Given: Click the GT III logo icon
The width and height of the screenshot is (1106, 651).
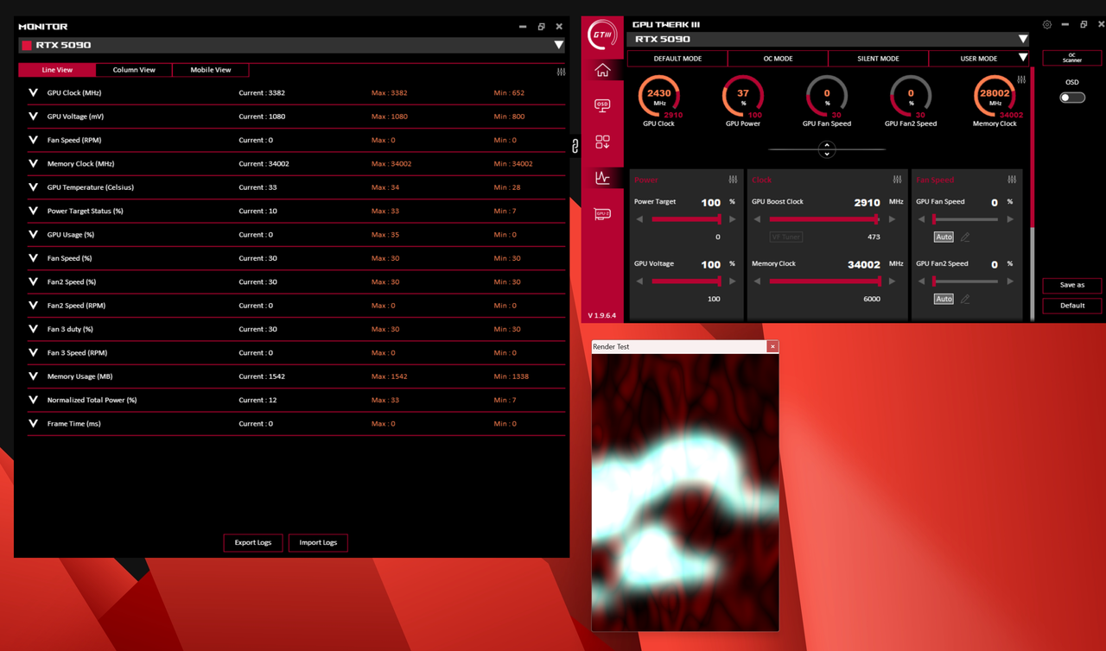Looking at the screenshot, I should pos(601,35).
